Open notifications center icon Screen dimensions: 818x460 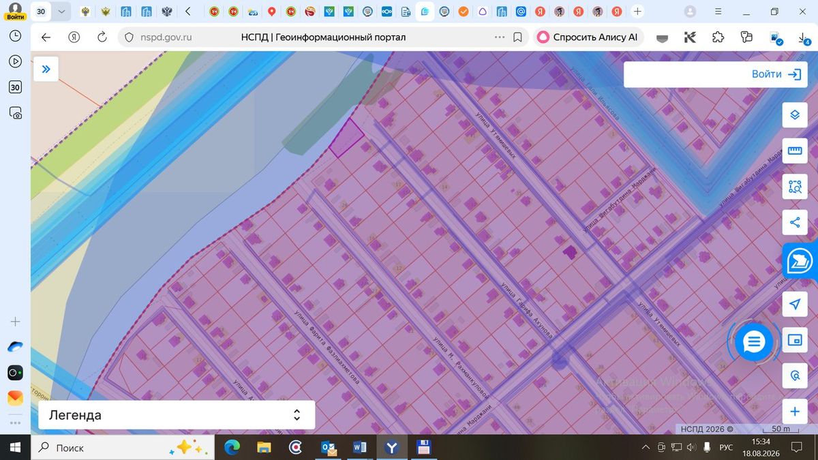click(796, 447)
